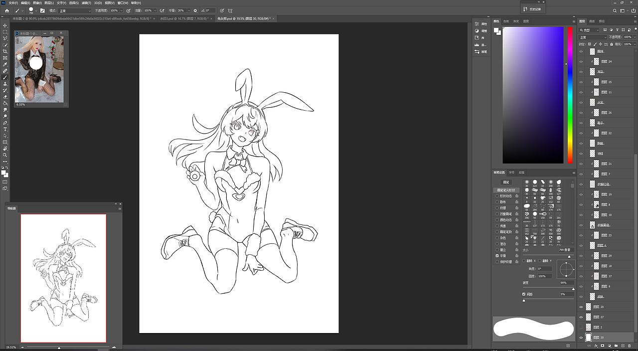Enable 散布 checkbox in brush settings

click(x=497, y=202)
